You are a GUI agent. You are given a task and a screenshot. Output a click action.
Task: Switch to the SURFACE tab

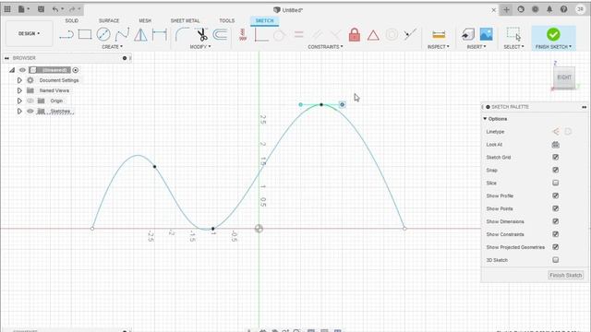tap(109, 20)
